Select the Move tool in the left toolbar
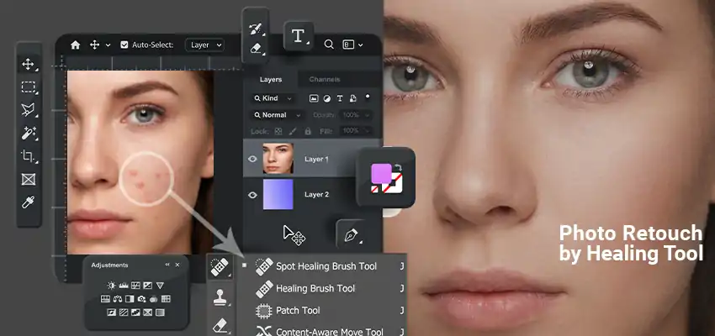 click(x=29, y=64)
